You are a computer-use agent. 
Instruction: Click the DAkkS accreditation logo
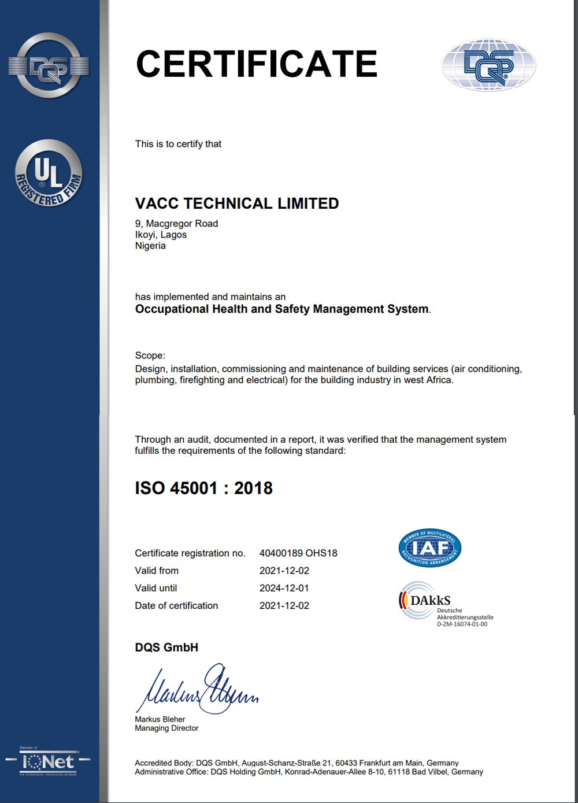(446, 604)
